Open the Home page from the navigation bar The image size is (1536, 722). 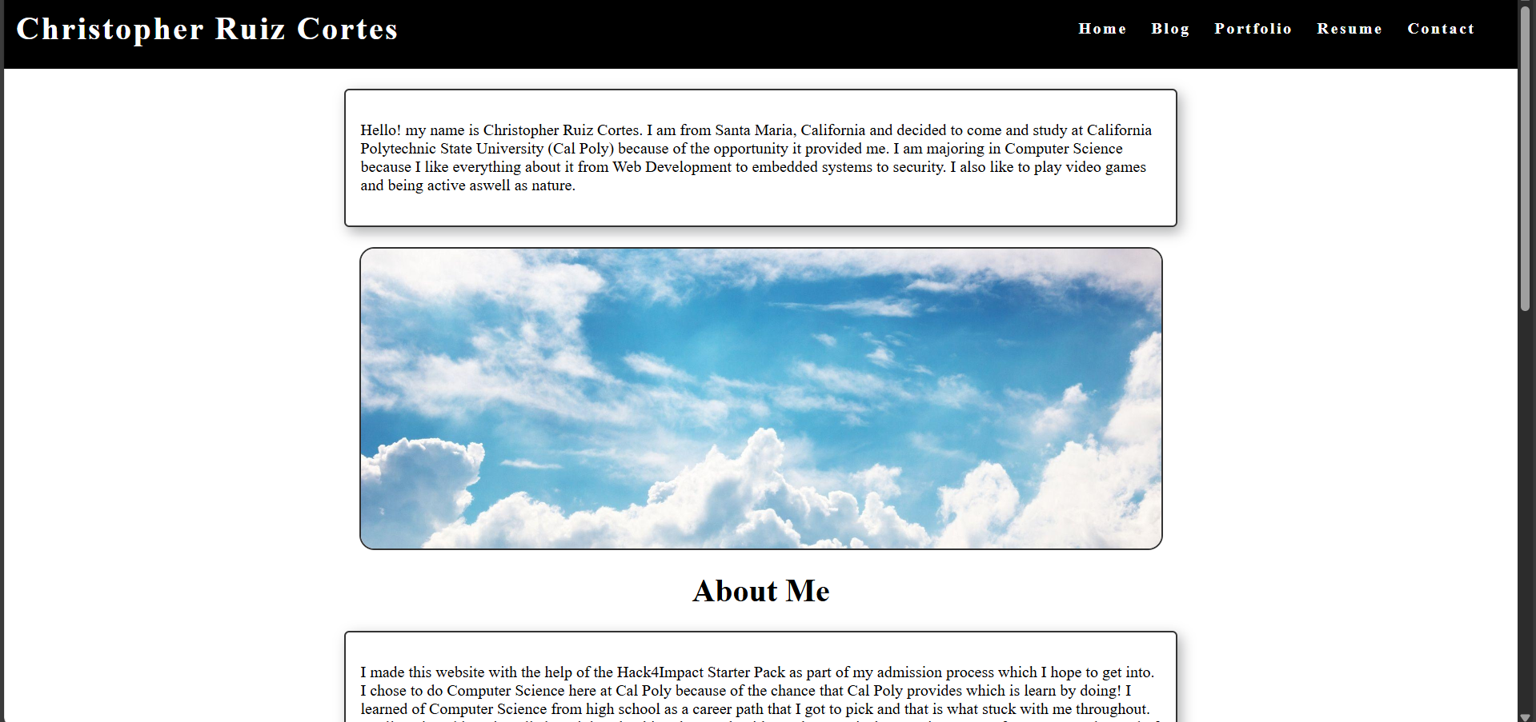point(1102,29)
